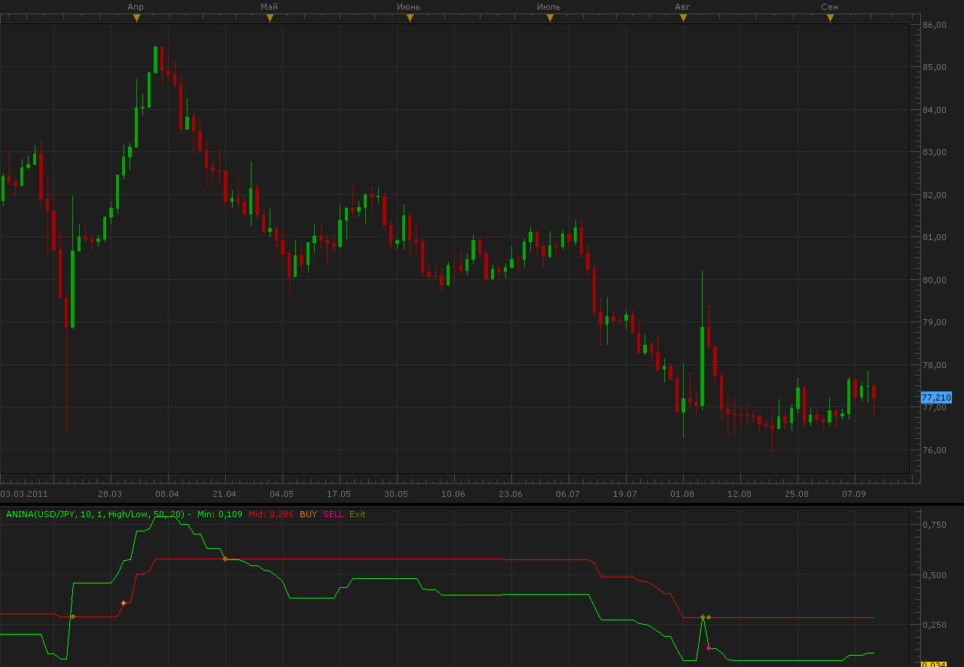Click the Июнь month marker triangle

coord(410,18)
